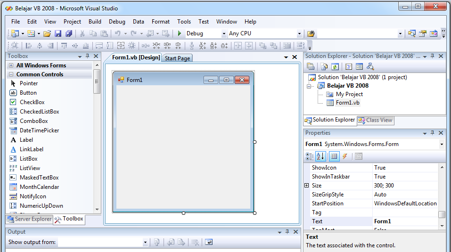Screen dimensions: 451x252
Task: Toggle Categorized view in Properties panel
Action: tap(310, 156)
